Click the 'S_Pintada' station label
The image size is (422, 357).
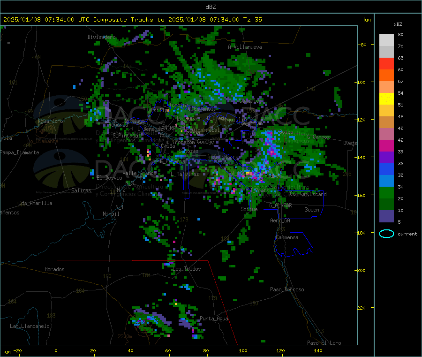(125, 136)
